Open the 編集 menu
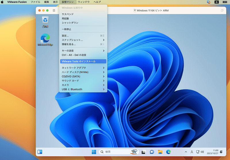 47,2
